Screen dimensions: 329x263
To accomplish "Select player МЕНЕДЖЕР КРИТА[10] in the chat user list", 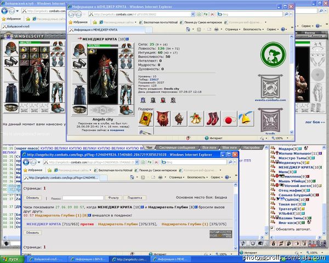I will click(x=299, y=167).
